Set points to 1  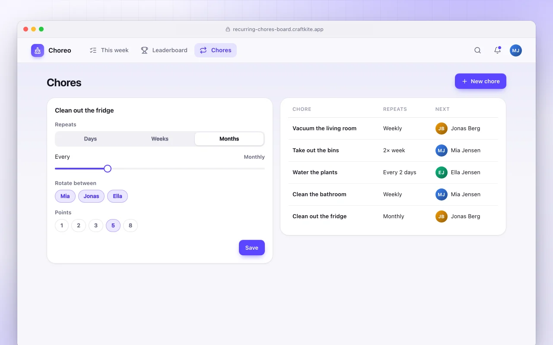coord(62,226)
